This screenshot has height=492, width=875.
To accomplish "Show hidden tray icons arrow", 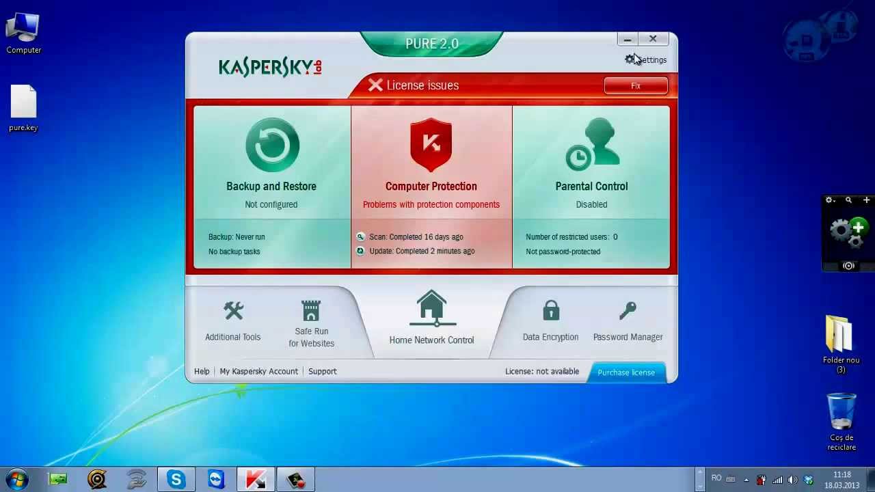I will pyautogui.click(x=746, y=480).
